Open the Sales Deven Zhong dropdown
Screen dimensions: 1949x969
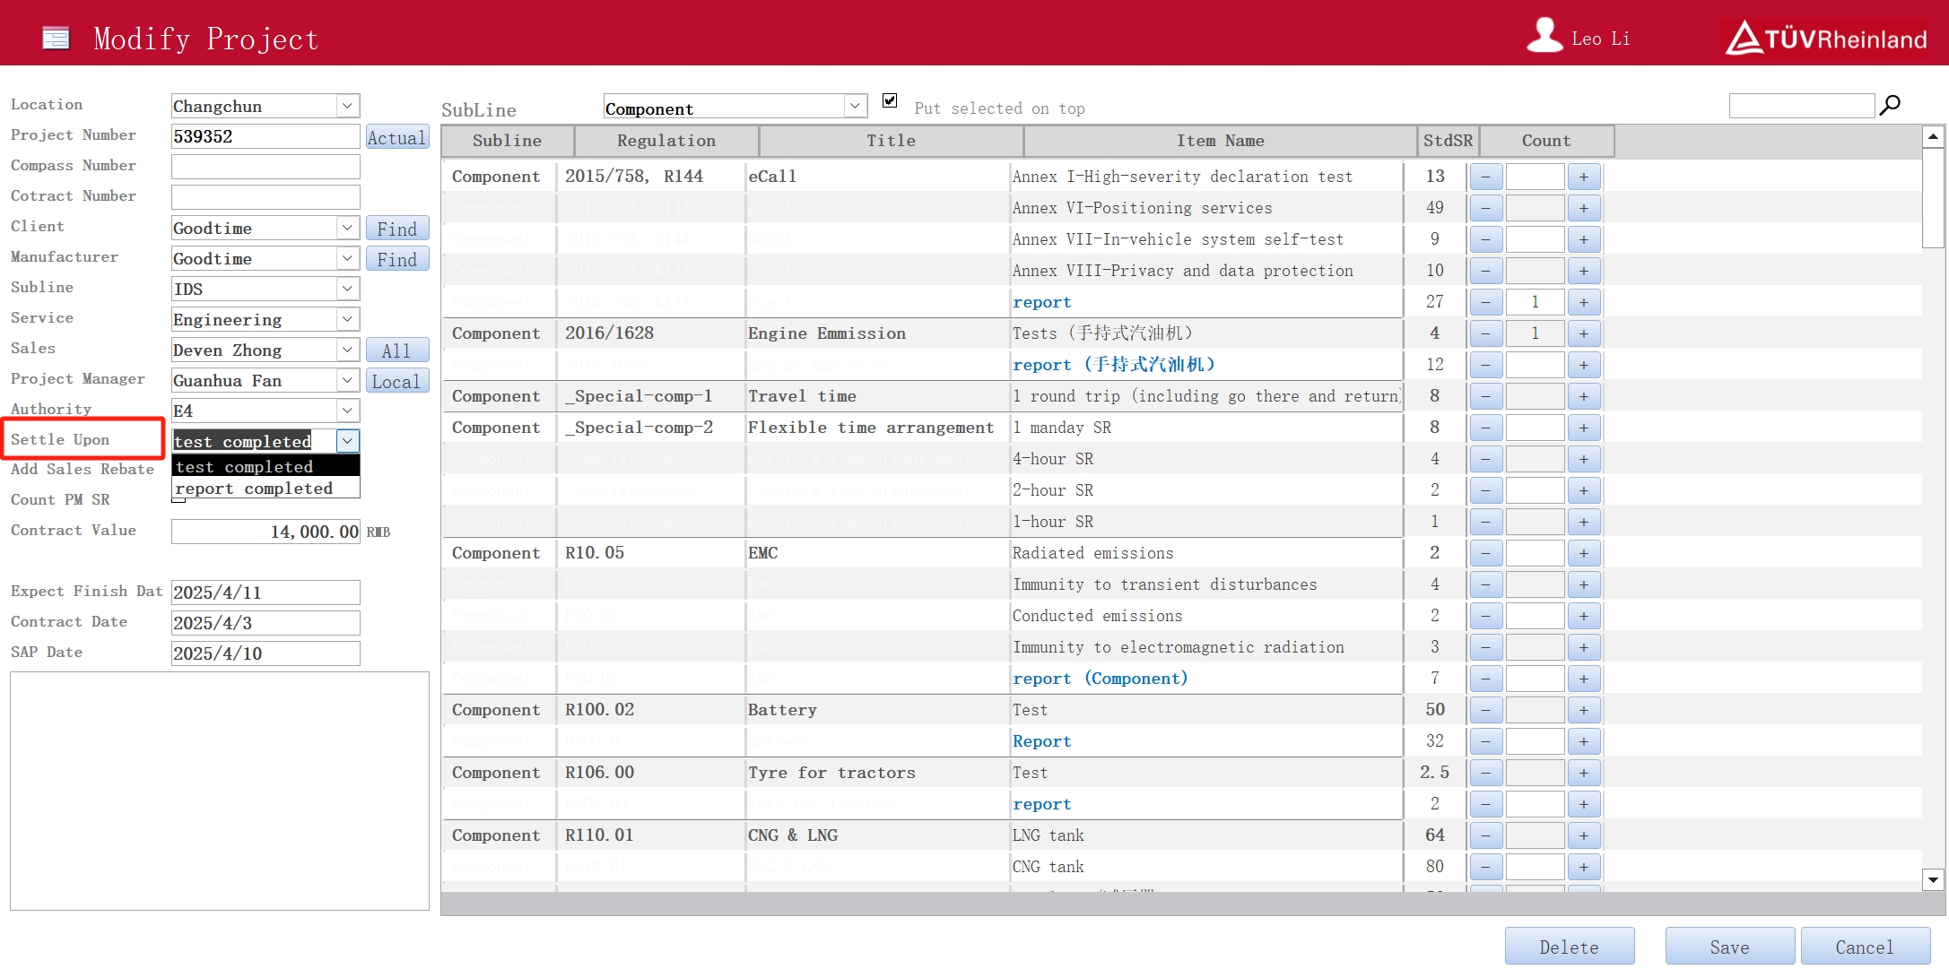(347, 350)
